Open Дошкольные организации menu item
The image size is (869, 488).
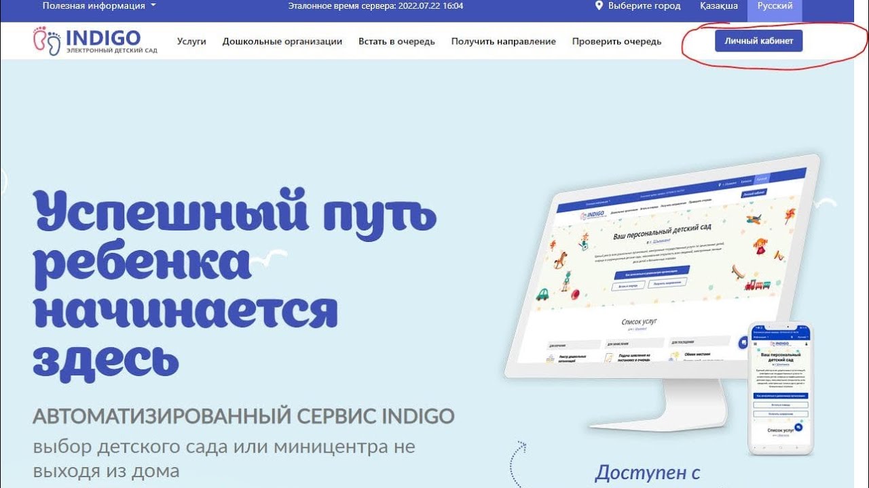(282, 41)
